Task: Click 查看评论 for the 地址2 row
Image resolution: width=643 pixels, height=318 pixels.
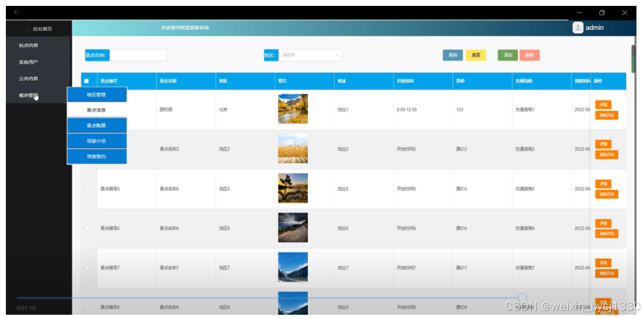Action: [x=606, y=154]
